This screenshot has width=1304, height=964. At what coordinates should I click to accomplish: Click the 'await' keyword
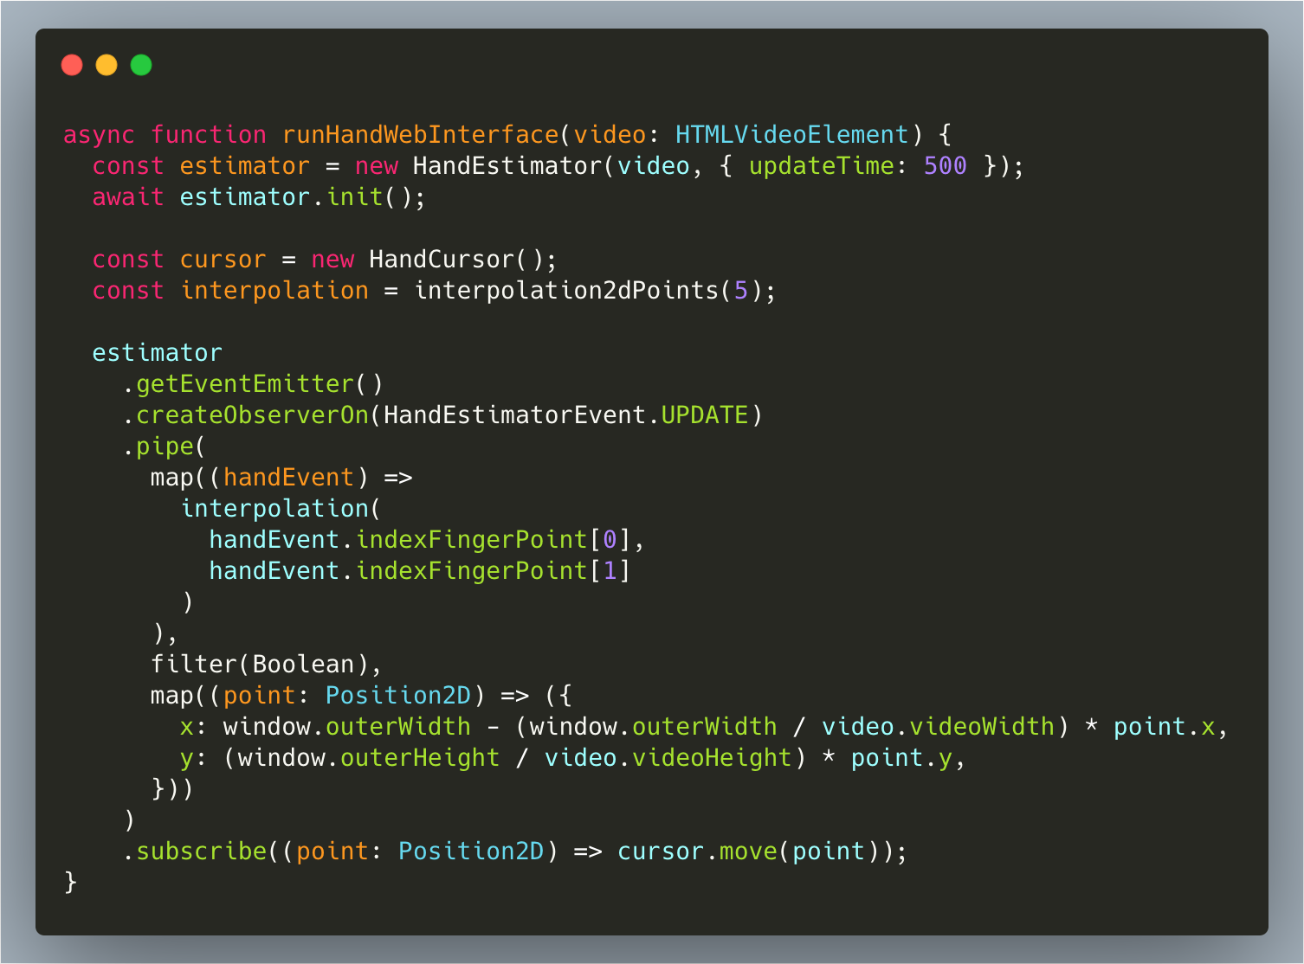coord(128,197)
